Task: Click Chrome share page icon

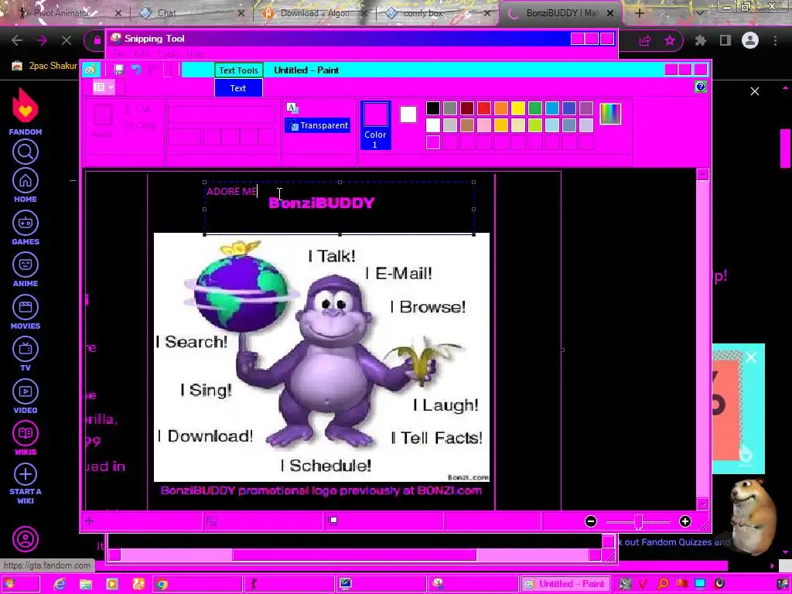Action: click(x=645, y=40)
